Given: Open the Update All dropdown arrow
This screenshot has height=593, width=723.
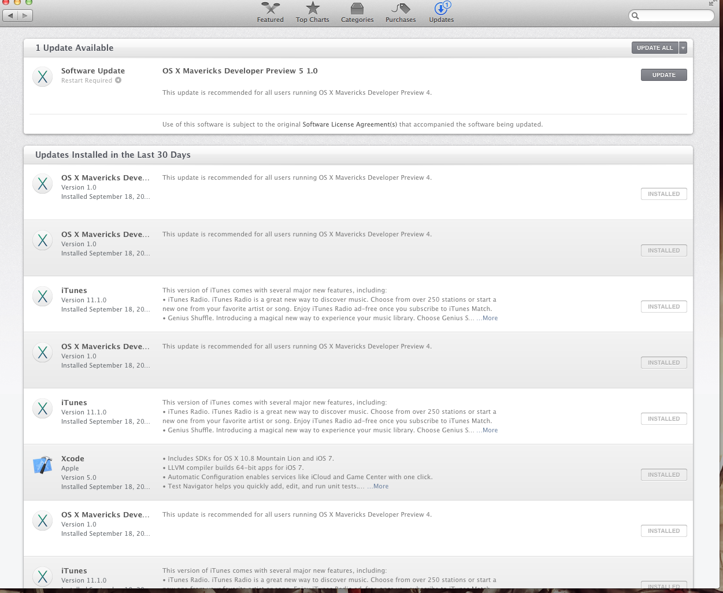Looking at the screenshot, I should pyautogui.click(x=683, y=48).
